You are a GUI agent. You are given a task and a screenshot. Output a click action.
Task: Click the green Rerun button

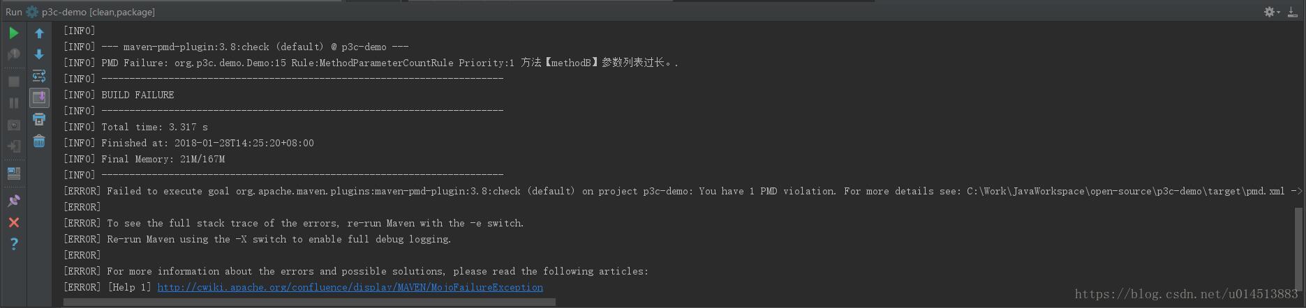[13, 33]
